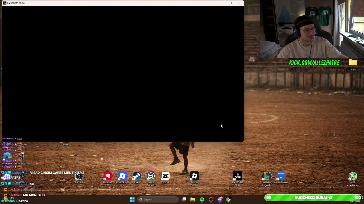Viewport: 364px width, 204px height.
Task: Click 'VISAD GINSIM GARBE MES TIK TAIS' chat message
Action: click(x=57, y=173)
